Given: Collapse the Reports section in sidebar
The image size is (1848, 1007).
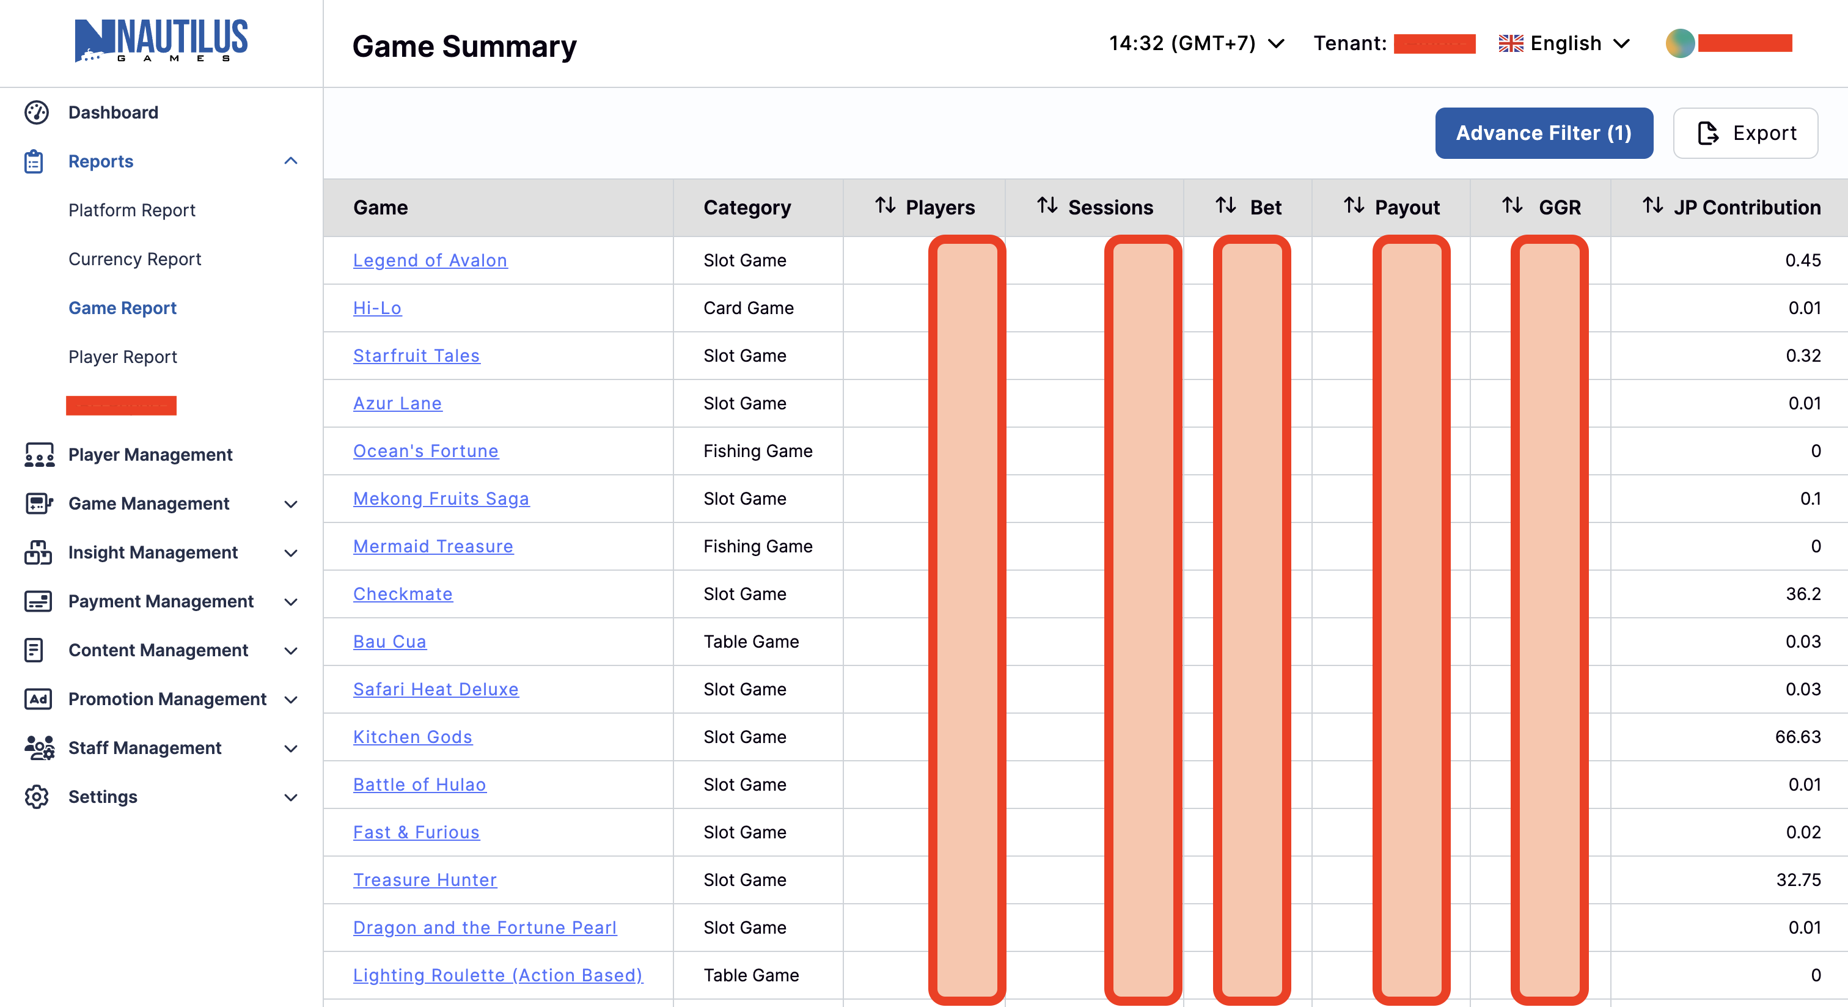Looking at the screenshot, I should (290, 161).
